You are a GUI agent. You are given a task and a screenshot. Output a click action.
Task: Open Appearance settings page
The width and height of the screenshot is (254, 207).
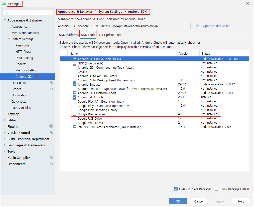20,26
